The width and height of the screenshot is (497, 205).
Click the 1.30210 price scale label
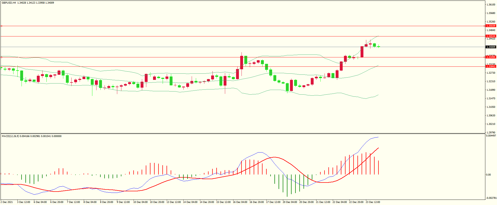(x=491, y=124)
